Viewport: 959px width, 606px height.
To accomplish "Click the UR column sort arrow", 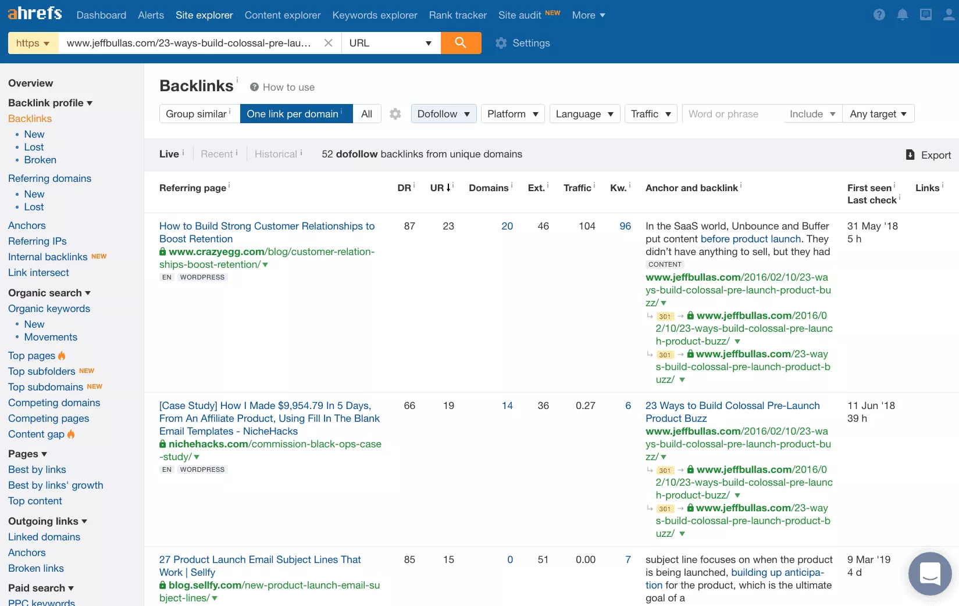I will tap(448, 188).
